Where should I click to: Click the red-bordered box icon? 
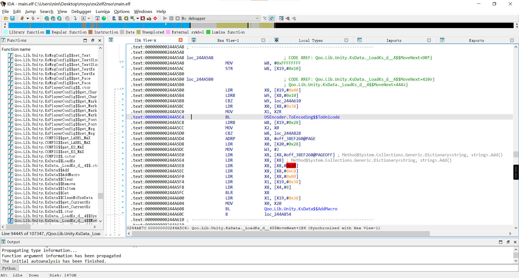[x=143, y=18]
